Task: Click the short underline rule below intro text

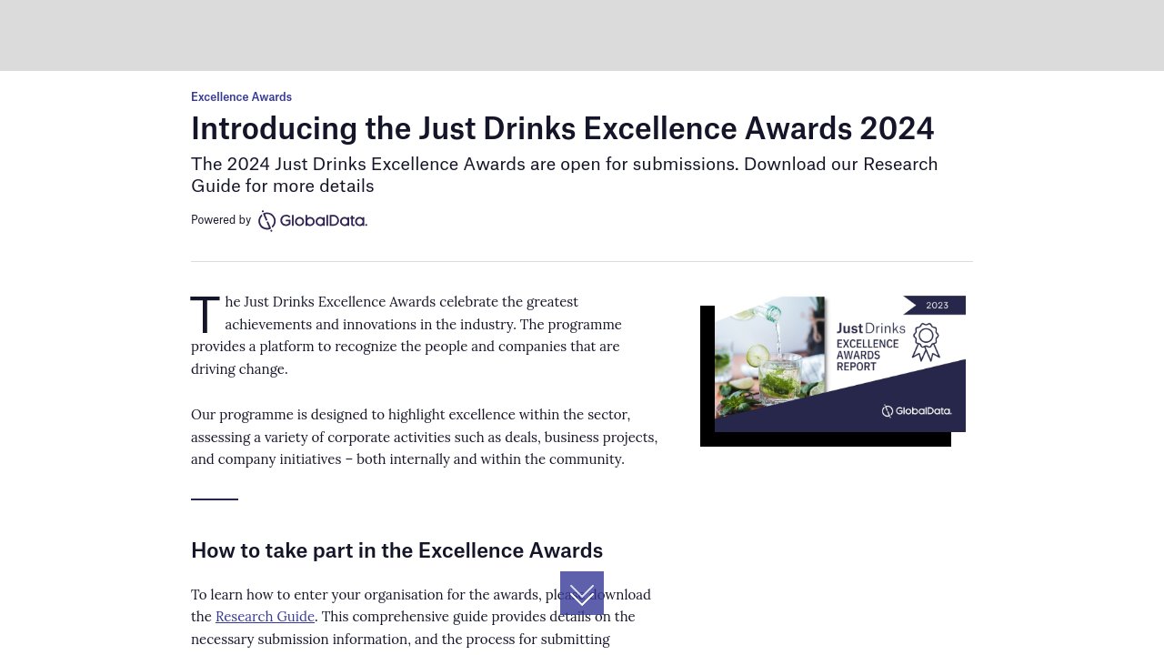Action: [x=214, y=499]
